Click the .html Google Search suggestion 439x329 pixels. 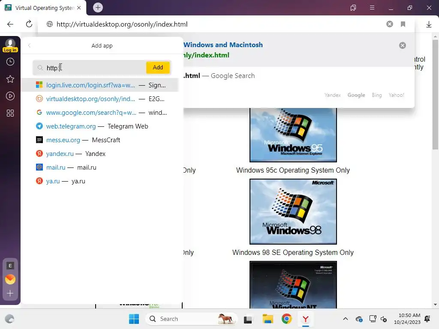[x=219, y=76]
